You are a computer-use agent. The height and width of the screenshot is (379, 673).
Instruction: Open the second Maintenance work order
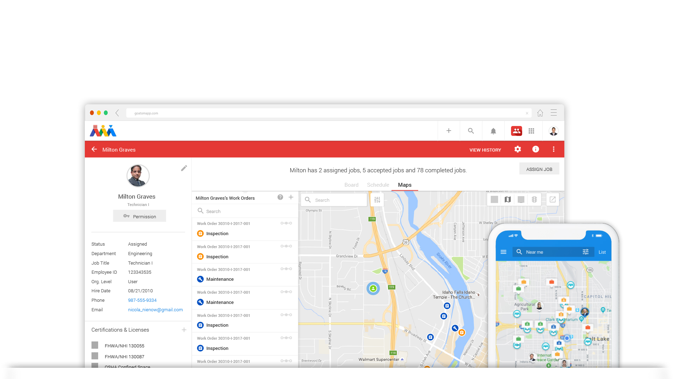245,298
